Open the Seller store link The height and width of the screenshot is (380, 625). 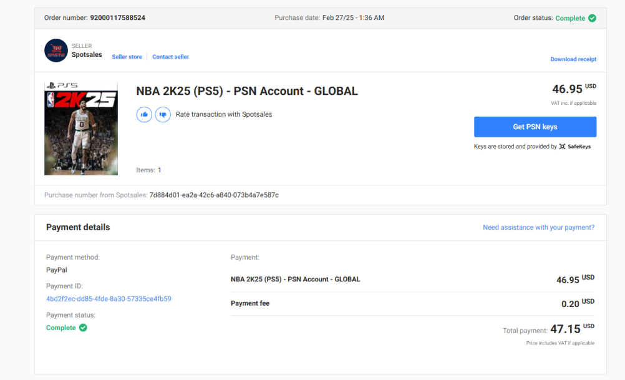(x=127, y=57)
